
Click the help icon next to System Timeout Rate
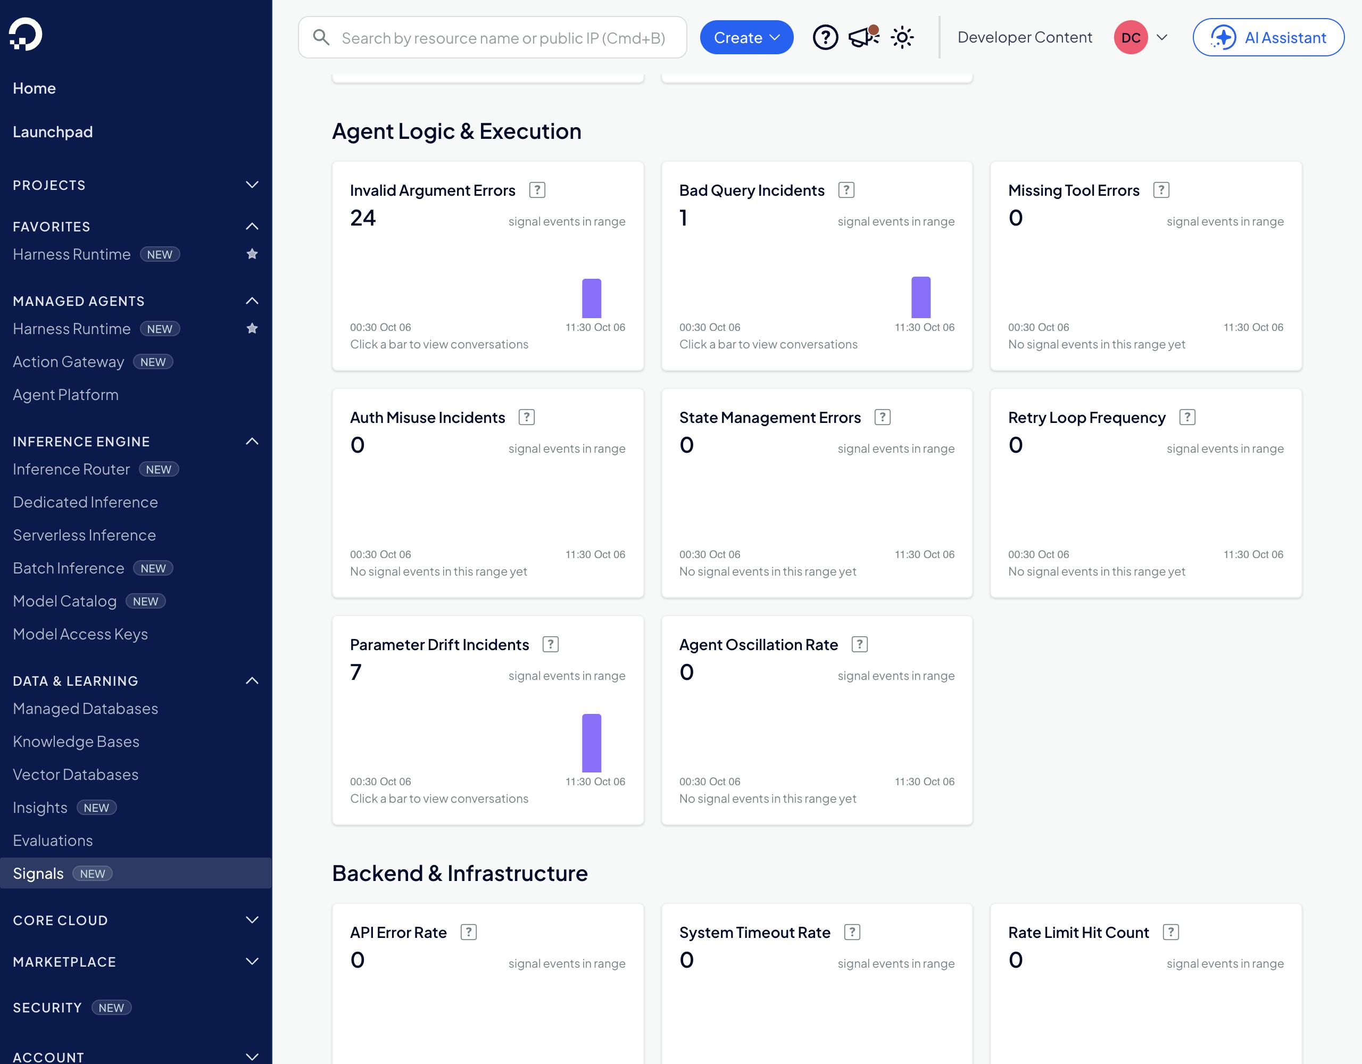[x=852, y=933]
